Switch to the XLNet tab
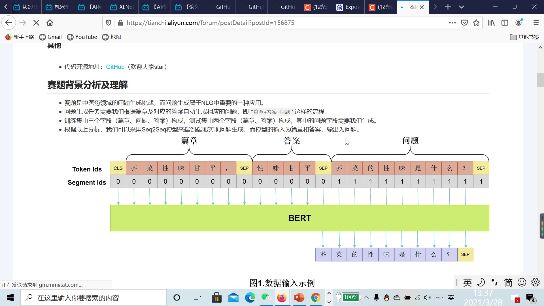Screen dimensions: 544x306 122,7
